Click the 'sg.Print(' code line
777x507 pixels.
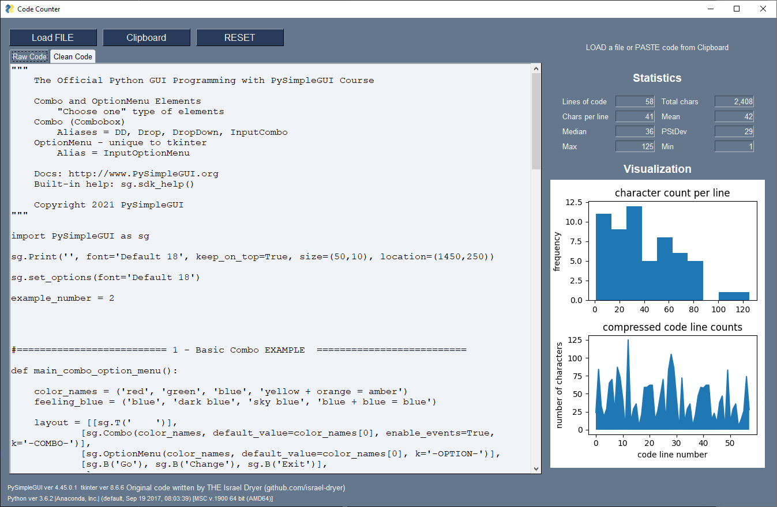(x=253, y=256)
